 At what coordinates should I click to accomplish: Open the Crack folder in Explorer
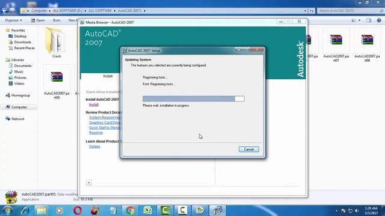[x=56, y=43]
